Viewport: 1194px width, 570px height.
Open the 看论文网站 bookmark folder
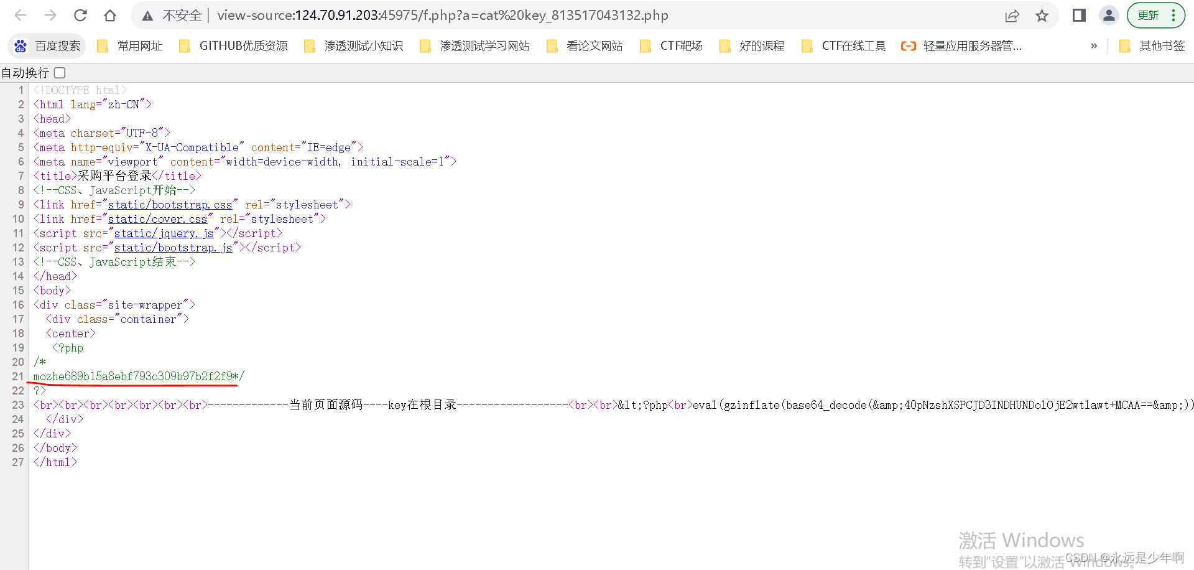pyautogui.click(x=585, y=46)
